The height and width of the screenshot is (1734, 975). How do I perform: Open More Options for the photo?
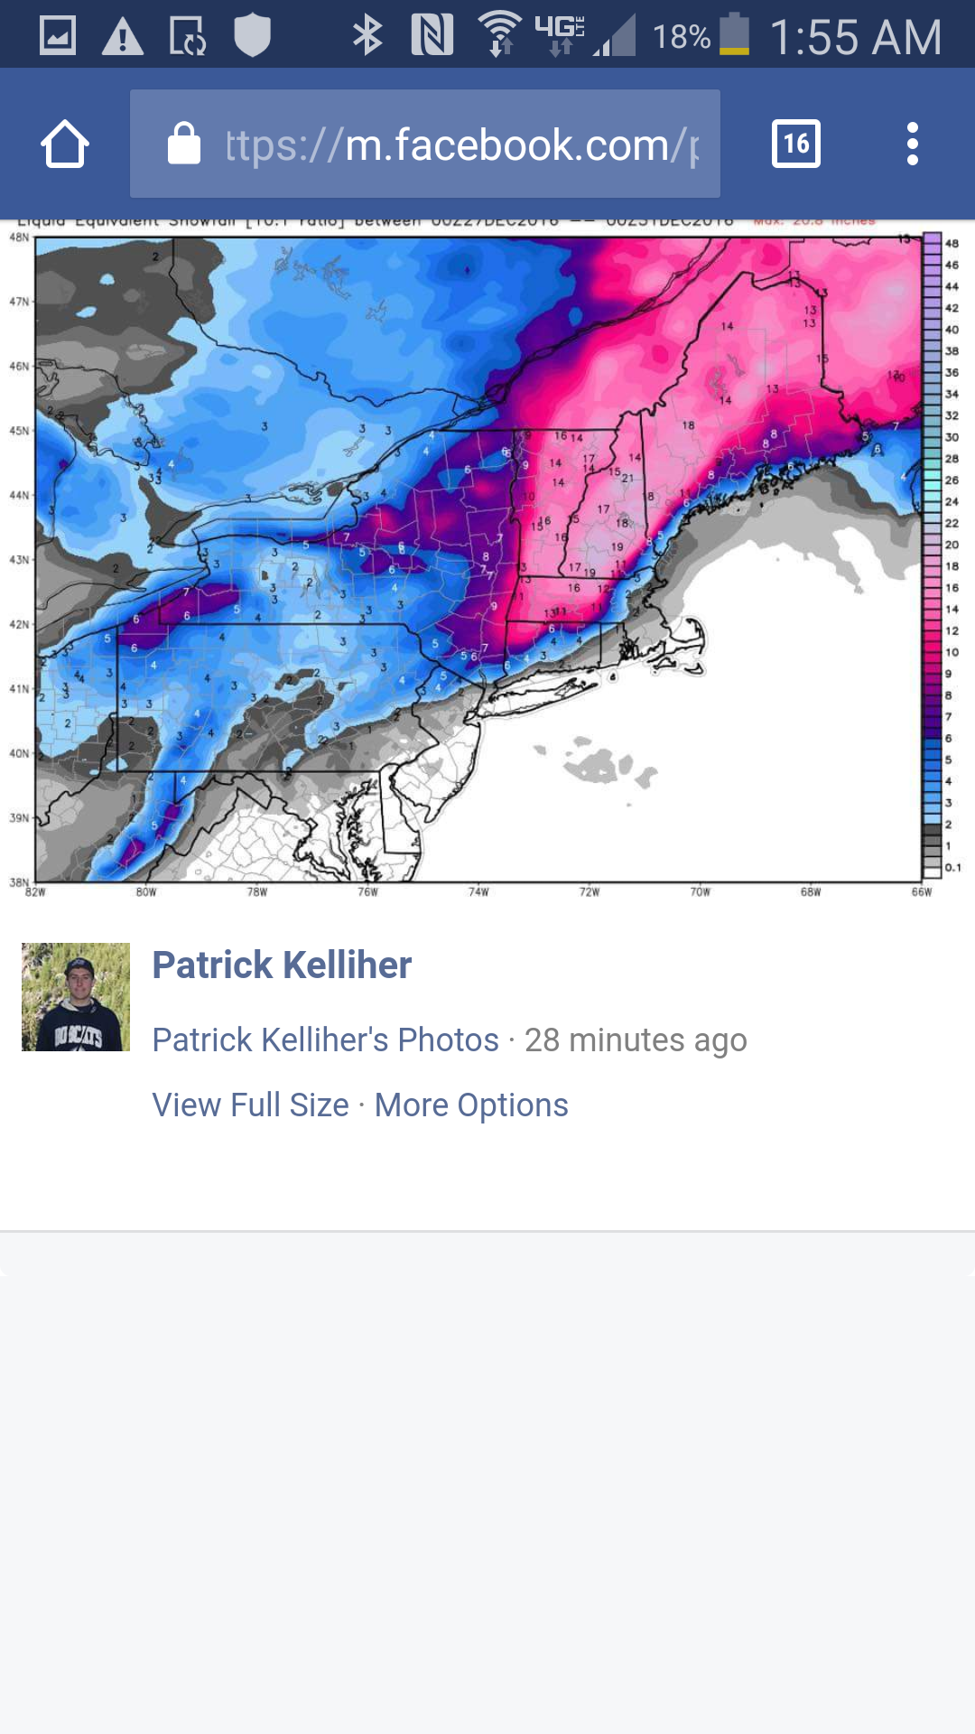(471, 1105)
